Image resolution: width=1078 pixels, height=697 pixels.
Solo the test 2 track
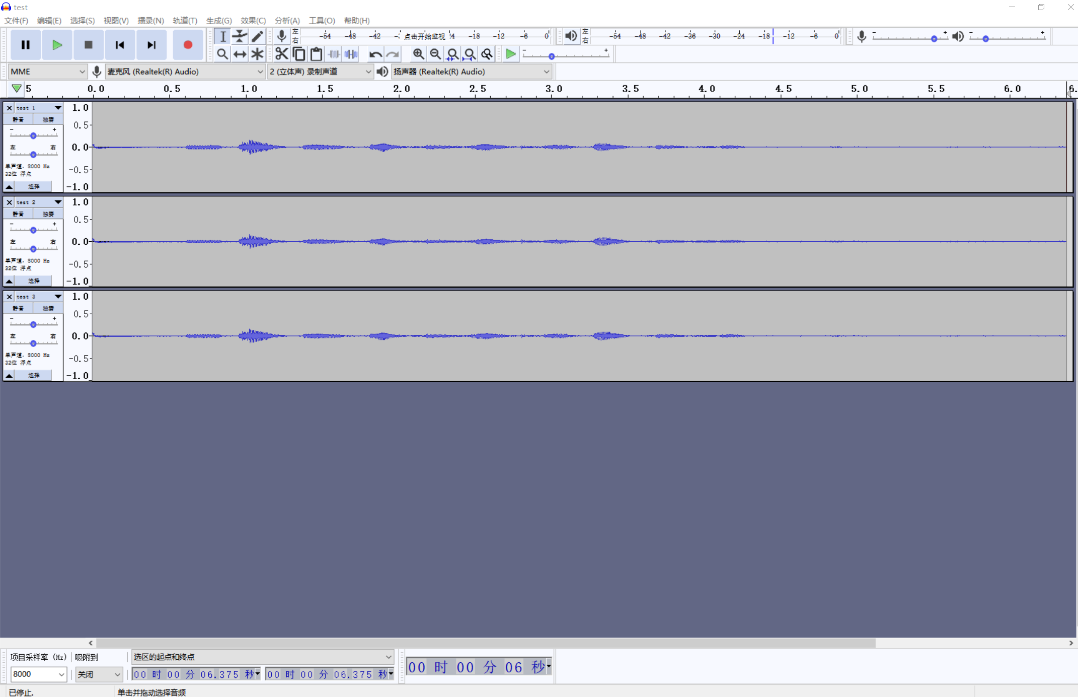click(x=48, y=214)
